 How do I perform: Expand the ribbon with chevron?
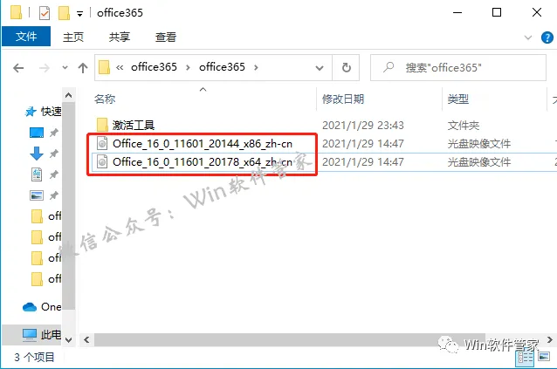click(x=528, y=38)
